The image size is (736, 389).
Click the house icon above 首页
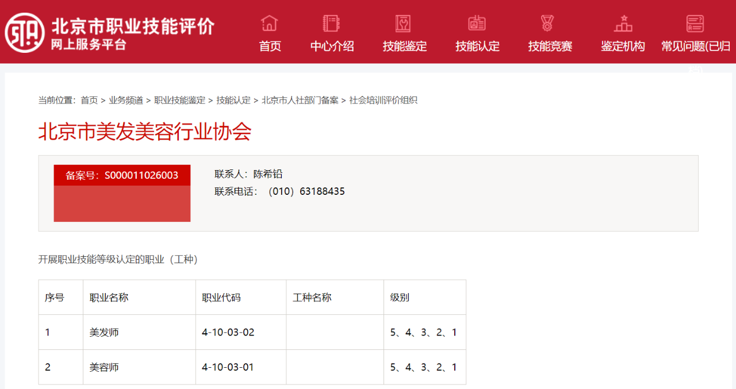(x=269, y=24)
